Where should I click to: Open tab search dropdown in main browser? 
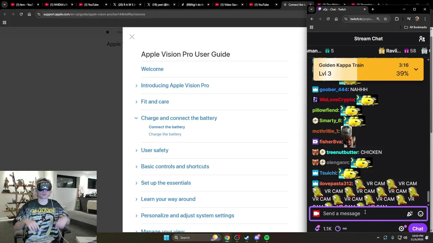click(4, 5)
